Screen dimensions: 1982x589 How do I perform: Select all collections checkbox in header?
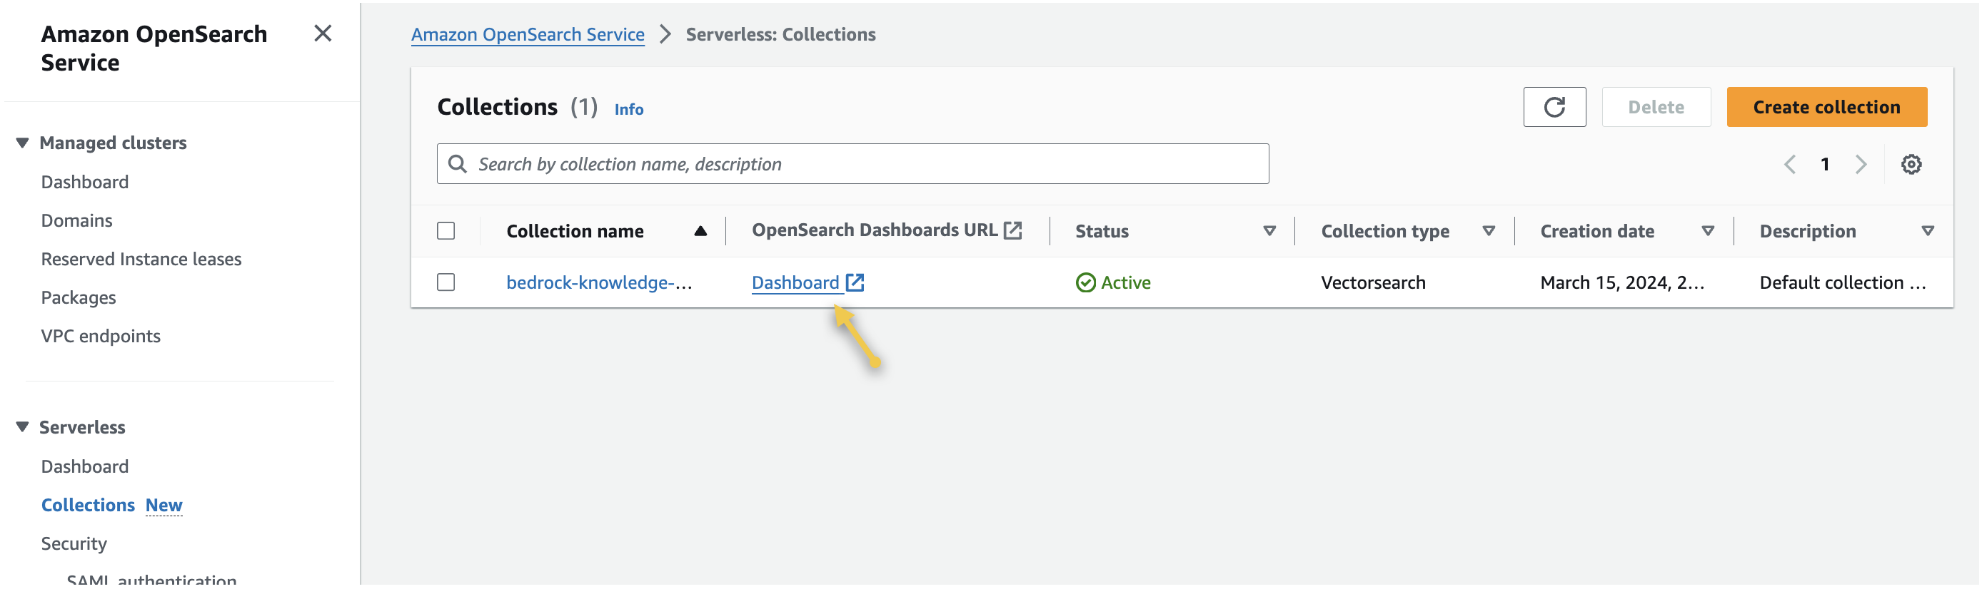446,230
